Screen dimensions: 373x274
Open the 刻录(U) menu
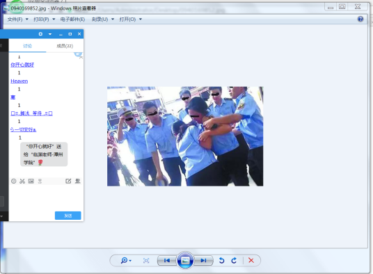click(x=100, y=19)
